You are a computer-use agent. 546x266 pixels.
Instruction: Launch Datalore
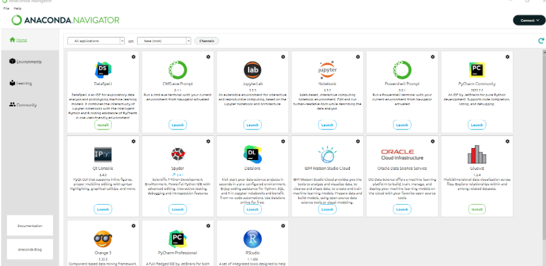(252, 209)
